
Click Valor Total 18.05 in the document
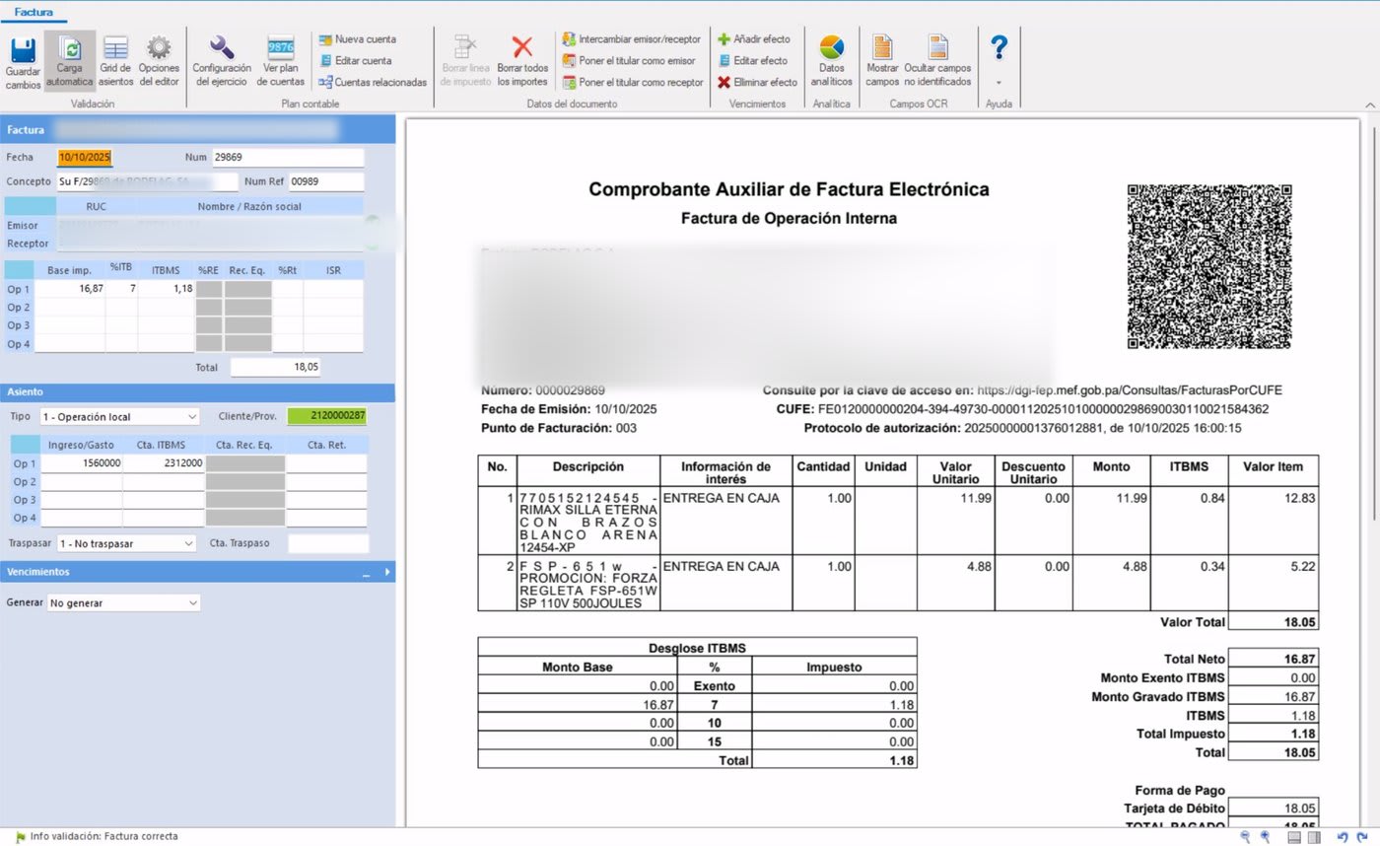1275,622
